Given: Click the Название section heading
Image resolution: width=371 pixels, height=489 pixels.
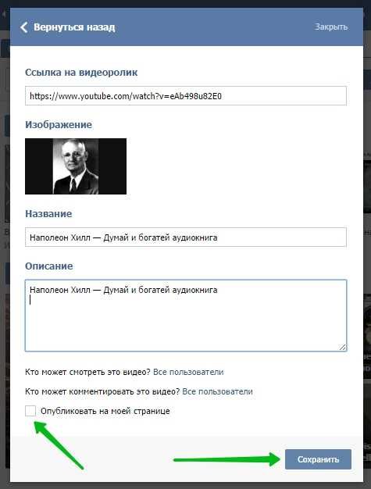Looking at the screenshot, I should tap(48, 213).
